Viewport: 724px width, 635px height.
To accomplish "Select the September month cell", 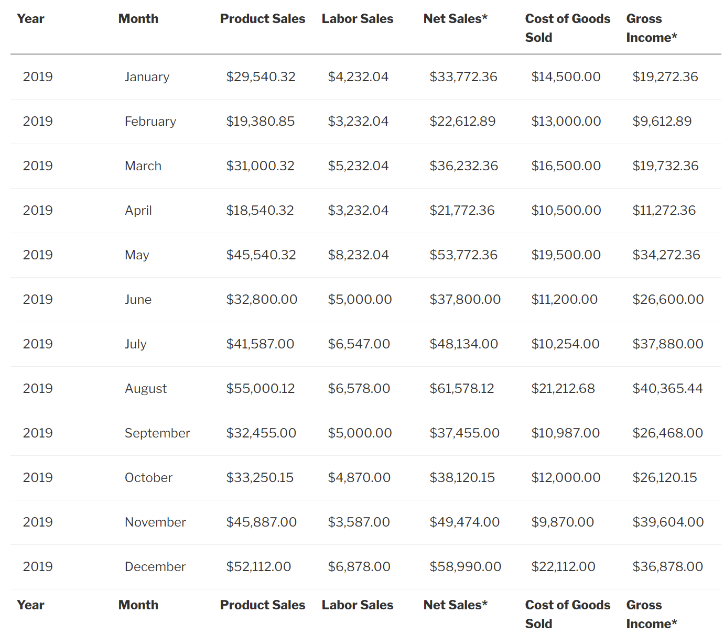I will click(157, 433).
